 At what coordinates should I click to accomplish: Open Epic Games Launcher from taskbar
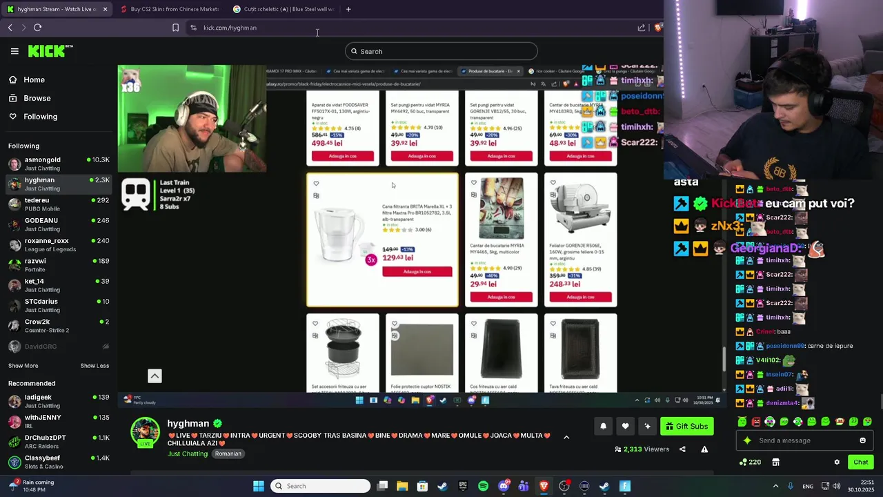[x=463, y=486]
